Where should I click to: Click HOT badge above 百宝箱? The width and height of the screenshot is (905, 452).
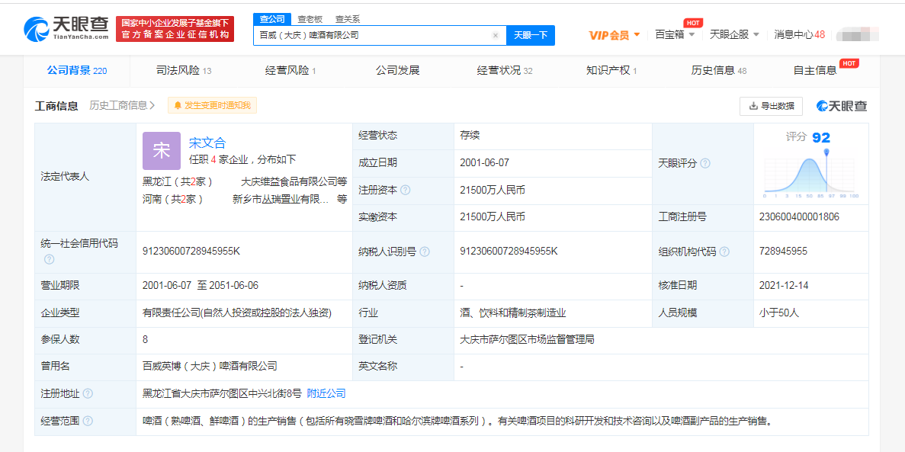click(x=693, y=23)
